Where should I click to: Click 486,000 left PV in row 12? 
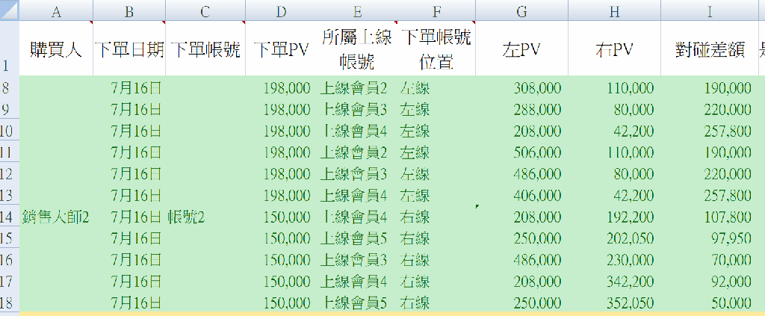tap(537, 173)
